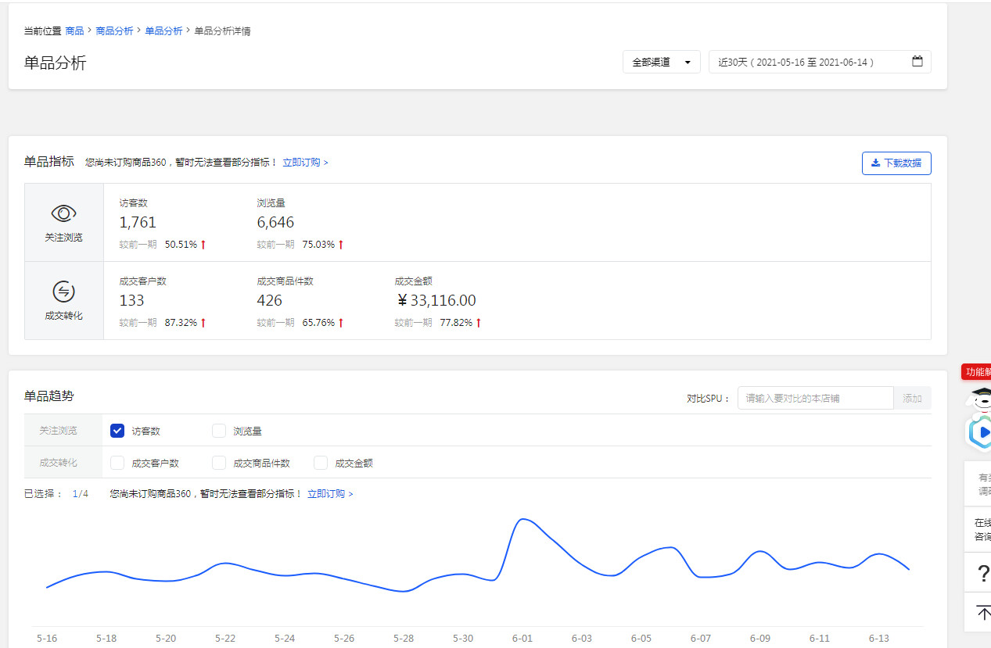991x648 pixels.
Task: Uncheck the 访客数 checkbox
Action: pos(117,431)
